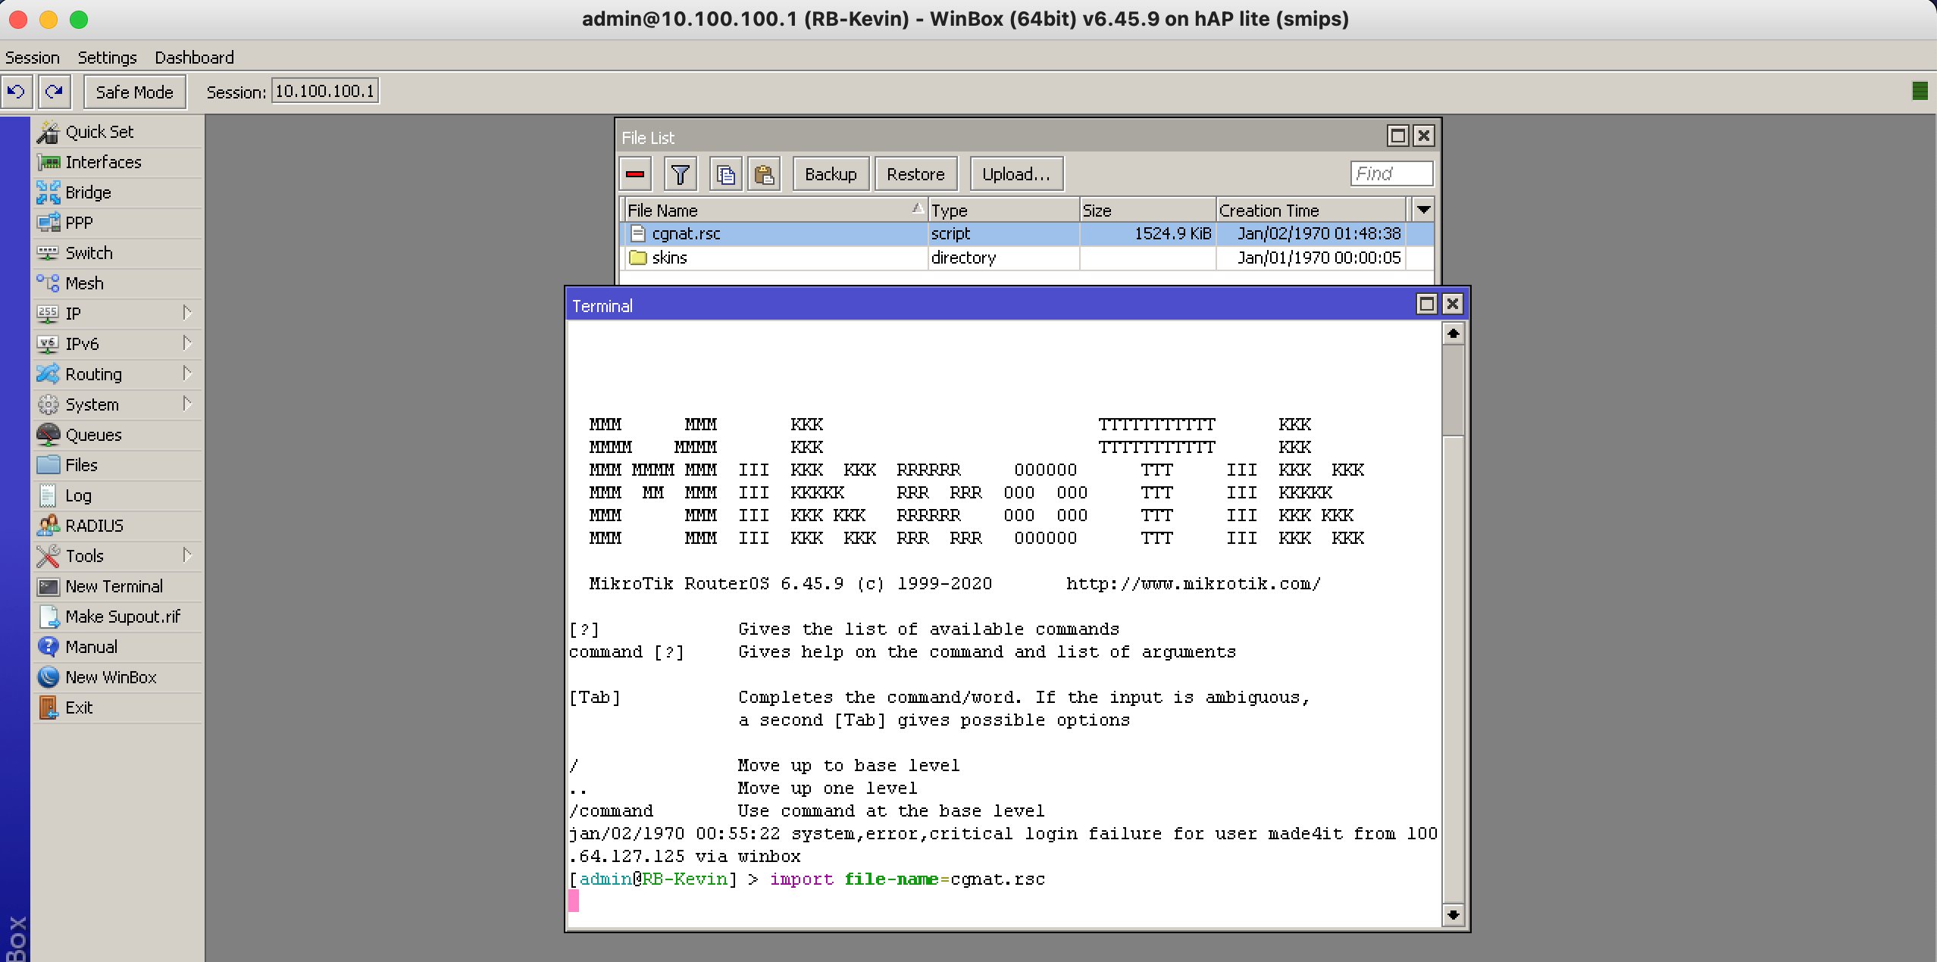1937x962 pixels.
Task: Toggle Safe Mode
Action: tap(134, 92)
